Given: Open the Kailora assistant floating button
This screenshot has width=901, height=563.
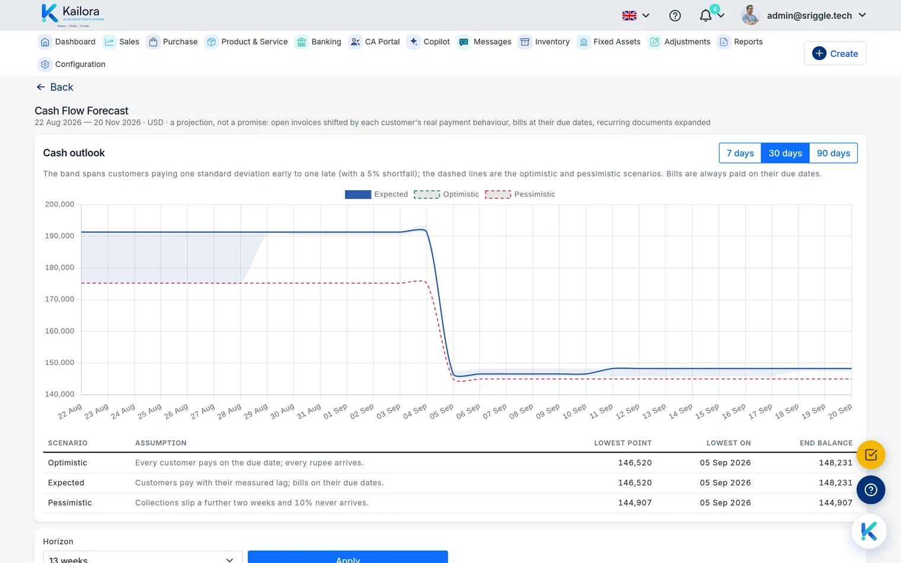Looking at the screenshot, I should [x=869, y=531].
